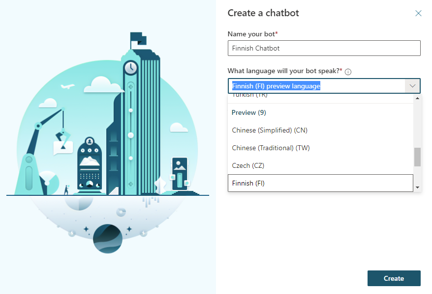Click the bot name input field
432x294 pixels.
click(324, 48)
